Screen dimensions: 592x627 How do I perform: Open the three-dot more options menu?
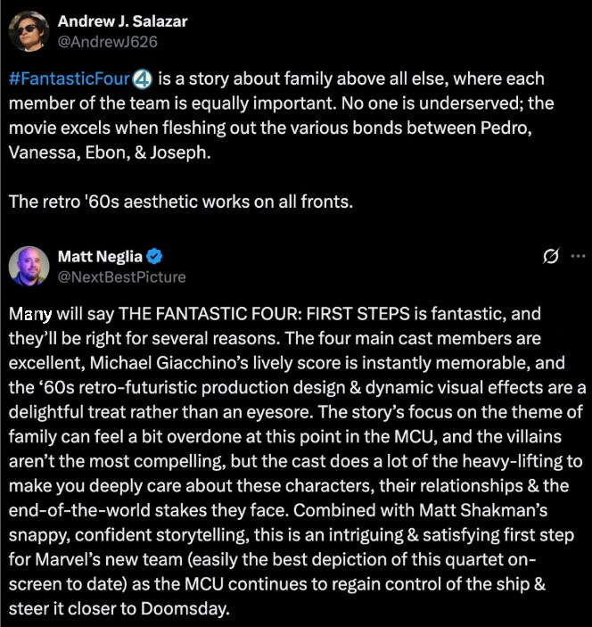coord(578,256)
